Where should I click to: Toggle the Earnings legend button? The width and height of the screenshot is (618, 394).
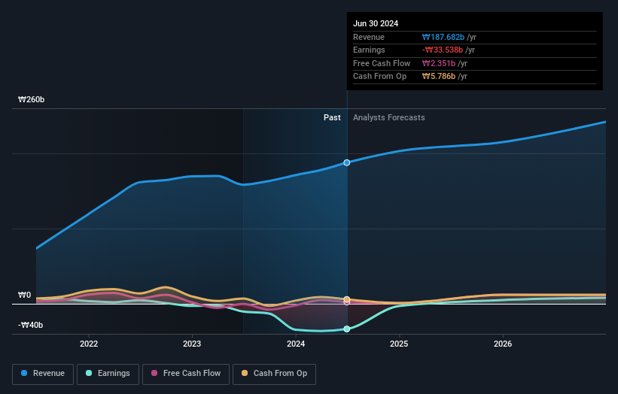[108, 374]
